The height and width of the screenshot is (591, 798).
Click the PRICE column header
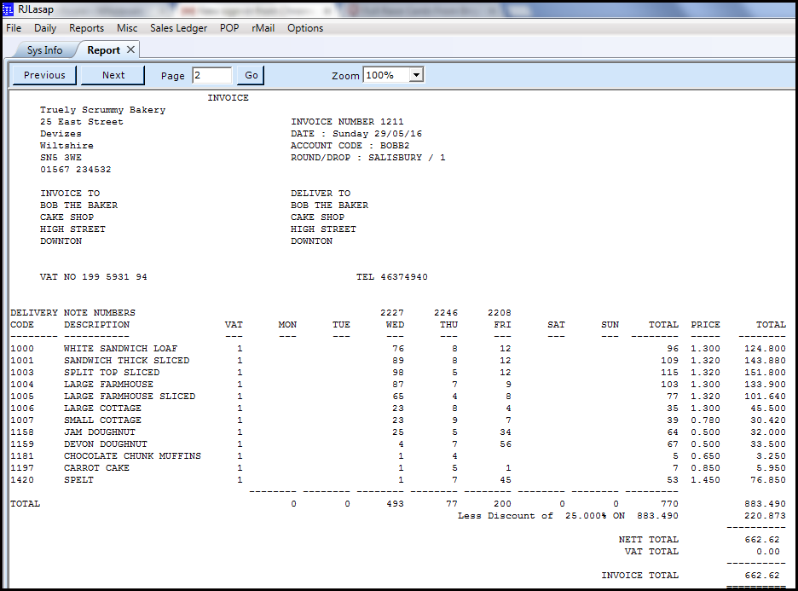click(x=705, y=325)
